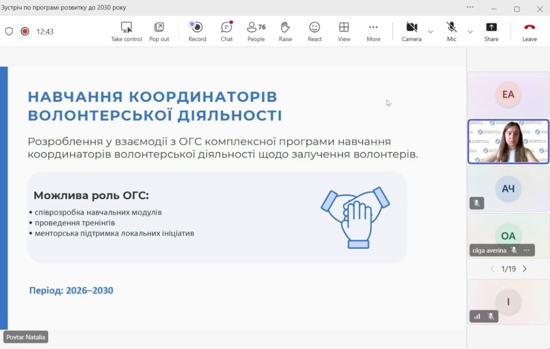Image resolution: width=550 pixels, height=349 pixels.
Task: Select the I participant tile
Action: (508, 302)
